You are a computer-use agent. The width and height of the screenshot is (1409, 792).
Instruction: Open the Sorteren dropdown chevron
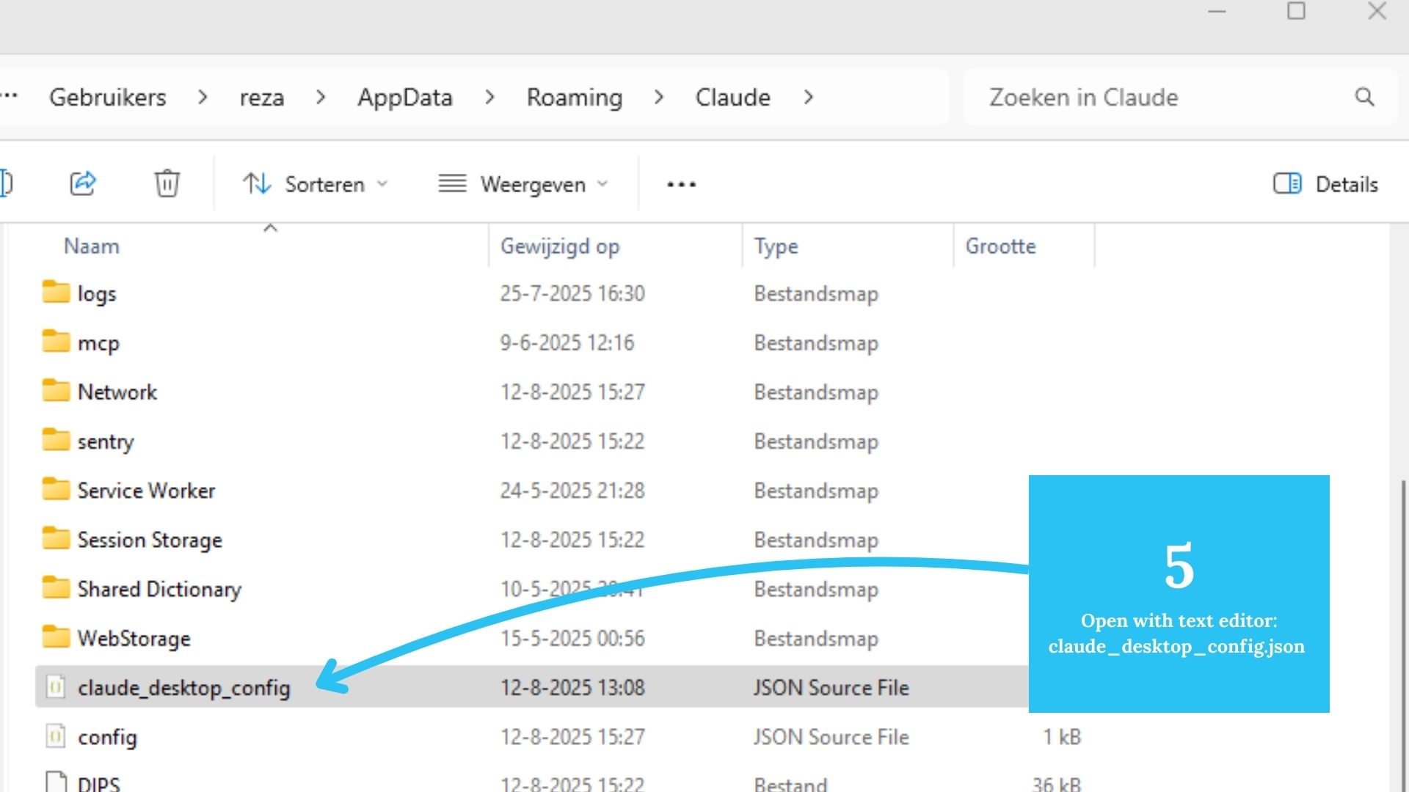382,185
